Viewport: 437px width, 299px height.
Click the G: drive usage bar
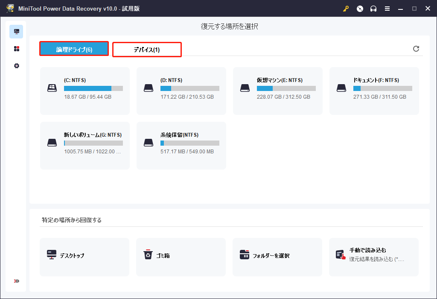(x=93, y=143)
